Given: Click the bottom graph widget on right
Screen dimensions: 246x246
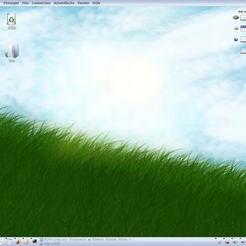Looking at the screenshot, I should click(x=243, y=50).
